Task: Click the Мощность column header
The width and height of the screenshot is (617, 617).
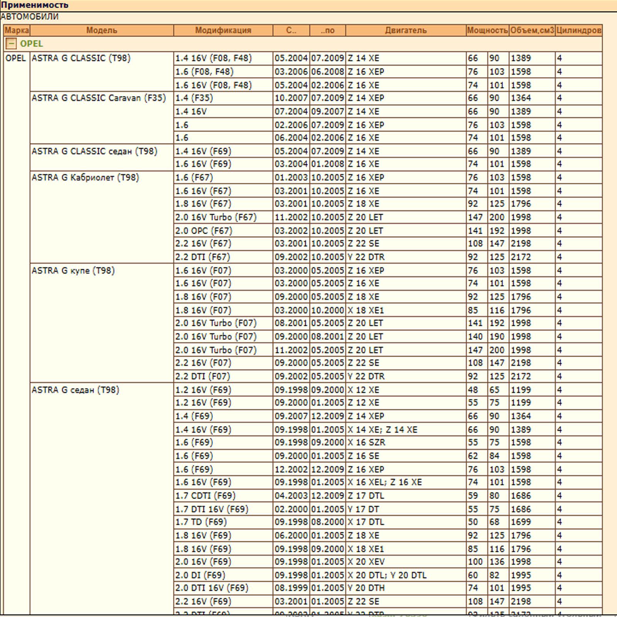Action: click(x=487, y=30)
